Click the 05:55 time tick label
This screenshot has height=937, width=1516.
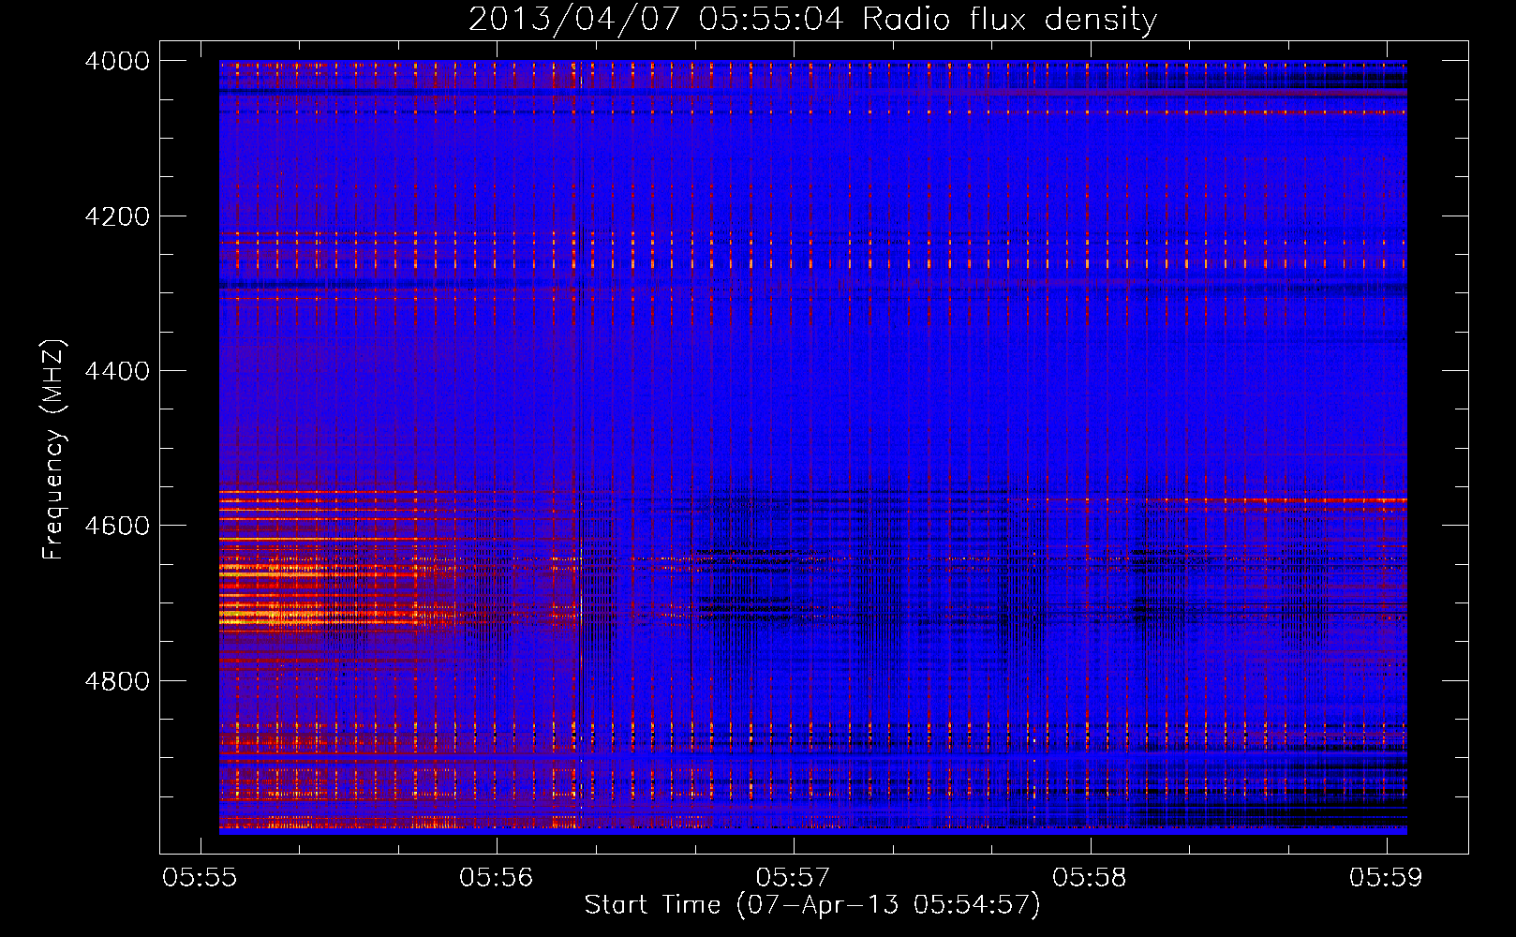pyautogui.click(x=200, y=877)
